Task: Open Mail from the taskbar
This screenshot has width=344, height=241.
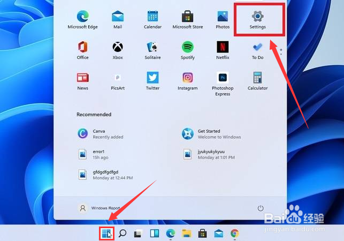Action: pos(218,234)
